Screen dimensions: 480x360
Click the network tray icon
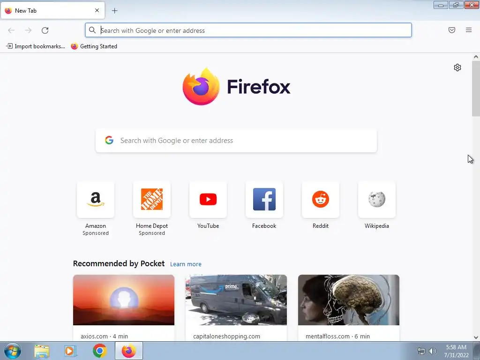tap(421, 351)
